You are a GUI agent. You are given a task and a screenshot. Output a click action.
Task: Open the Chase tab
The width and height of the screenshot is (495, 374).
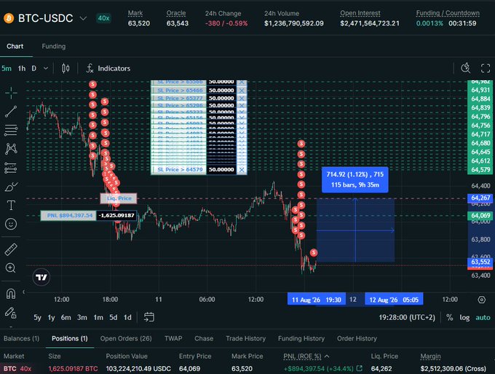pos(204,338)
